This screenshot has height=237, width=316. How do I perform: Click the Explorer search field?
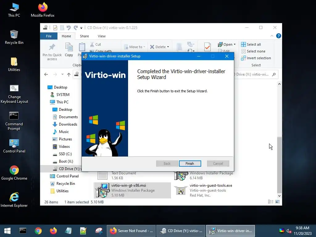point(254,74)
